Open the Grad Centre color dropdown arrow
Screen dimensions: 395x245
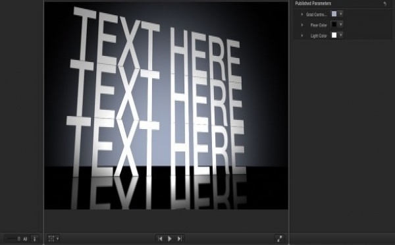tap(340, 14)
